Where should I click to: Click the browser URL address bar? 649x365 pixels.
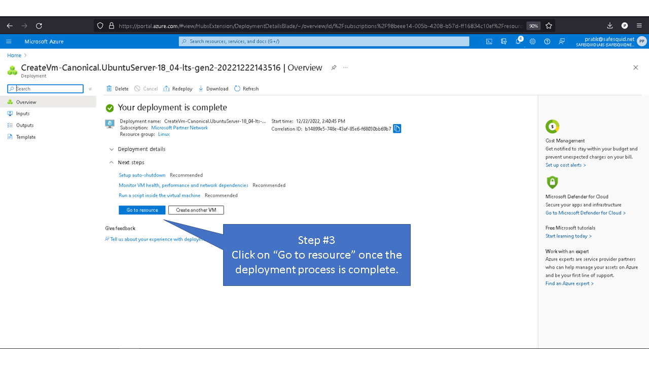[319, 26]
